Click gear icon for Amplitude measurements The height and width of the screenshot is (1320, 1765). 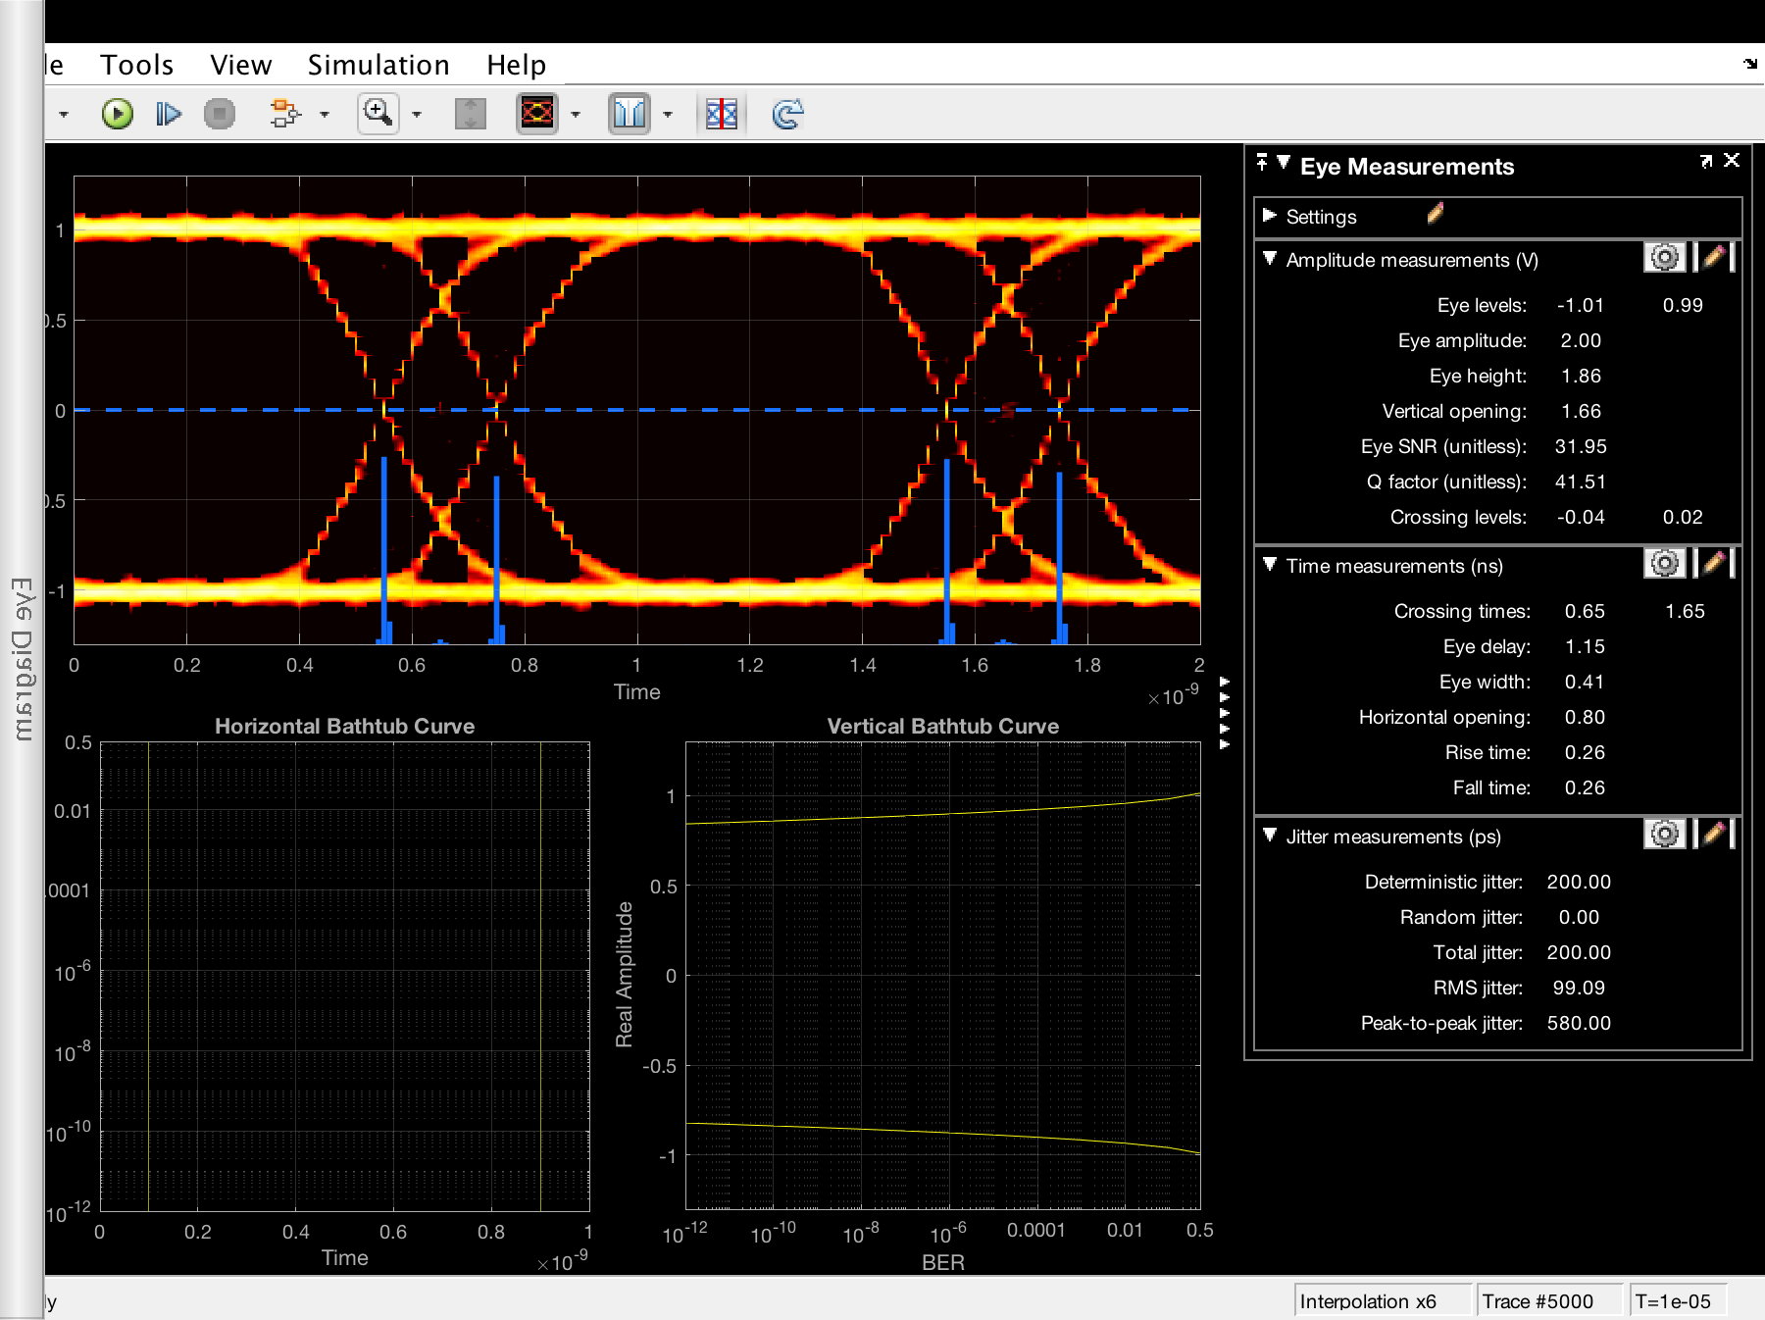click(1664, 258)
